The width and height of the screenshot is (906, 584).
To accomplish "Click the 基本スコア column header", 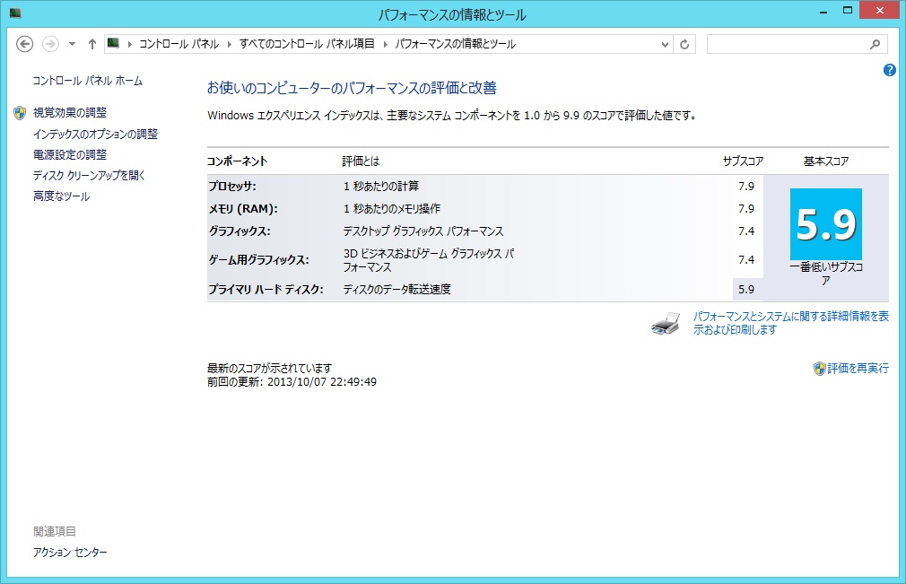I will [x=825, y=161].
